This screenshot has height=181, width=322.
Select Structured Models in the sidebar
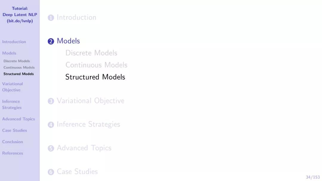[x=18, y=74]
